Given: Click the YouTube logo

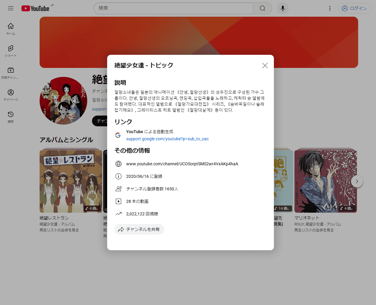Looking at the screenshot, I should coord(35,8).
